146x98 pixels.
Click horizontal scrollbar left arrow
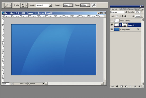[x=46, y=84]
